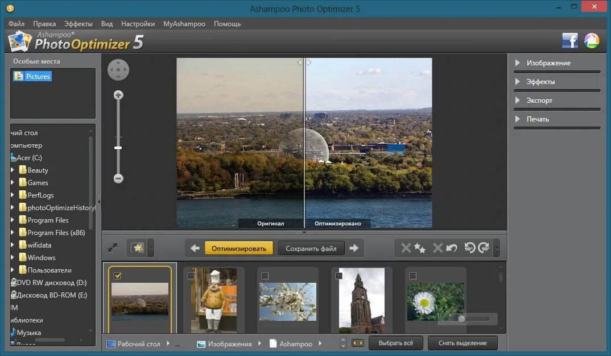The image size is (611, 356).
Task: Open the Файл menu
Action: pyautogui.click(x=16, y=24)
